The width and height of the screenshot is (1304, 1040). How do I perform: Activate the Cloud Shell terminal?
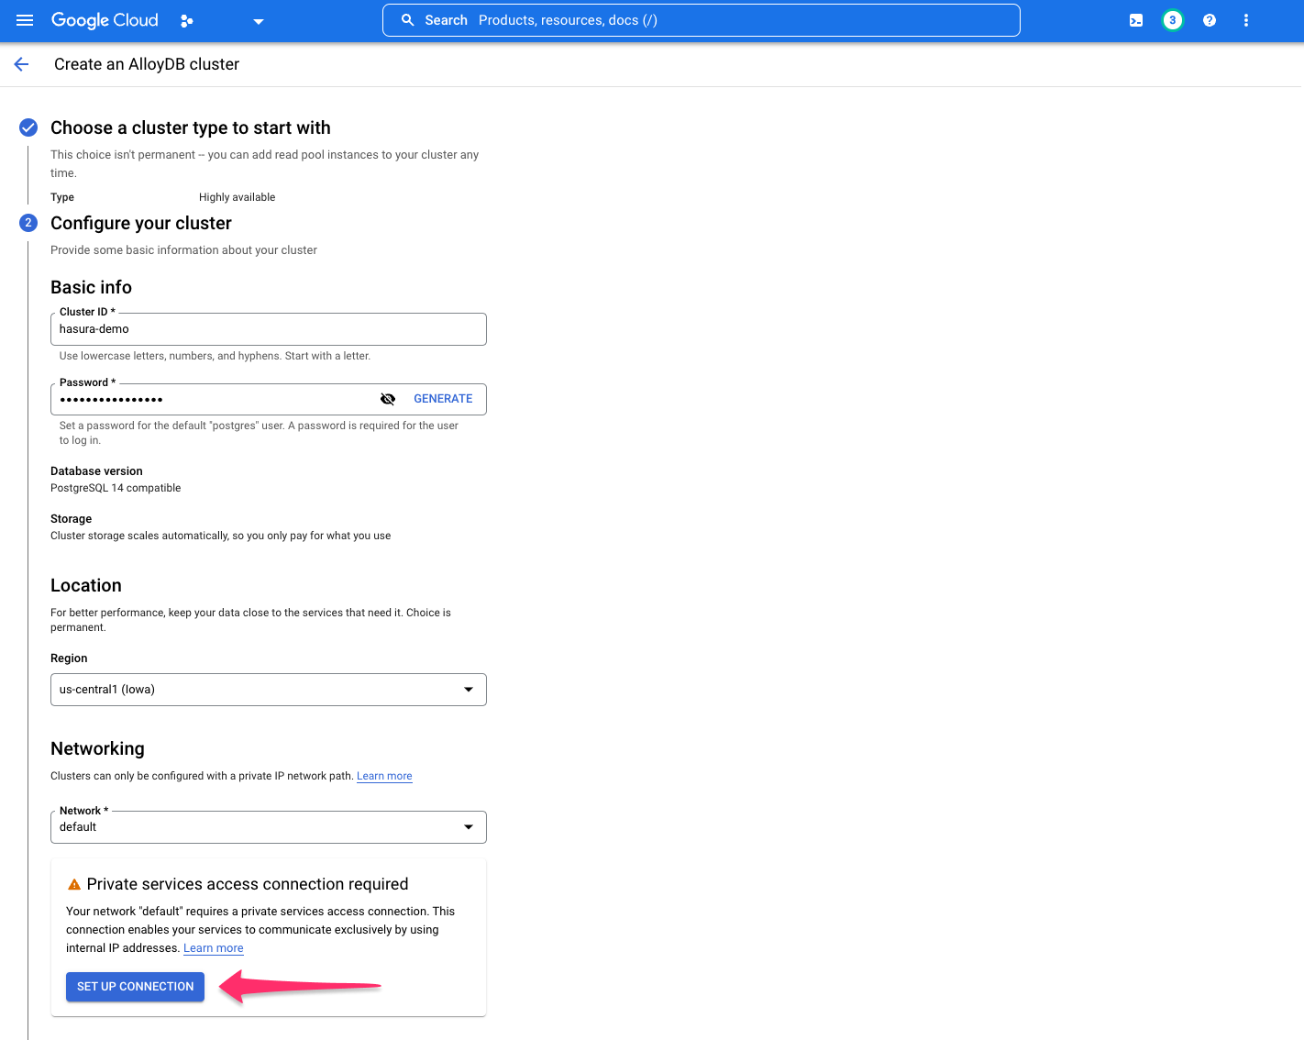tap(1135, 19)
